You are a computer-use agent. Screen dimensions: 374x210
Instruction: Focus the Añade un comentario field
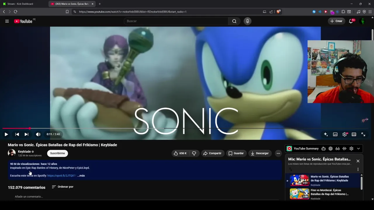tap(147, 197)
